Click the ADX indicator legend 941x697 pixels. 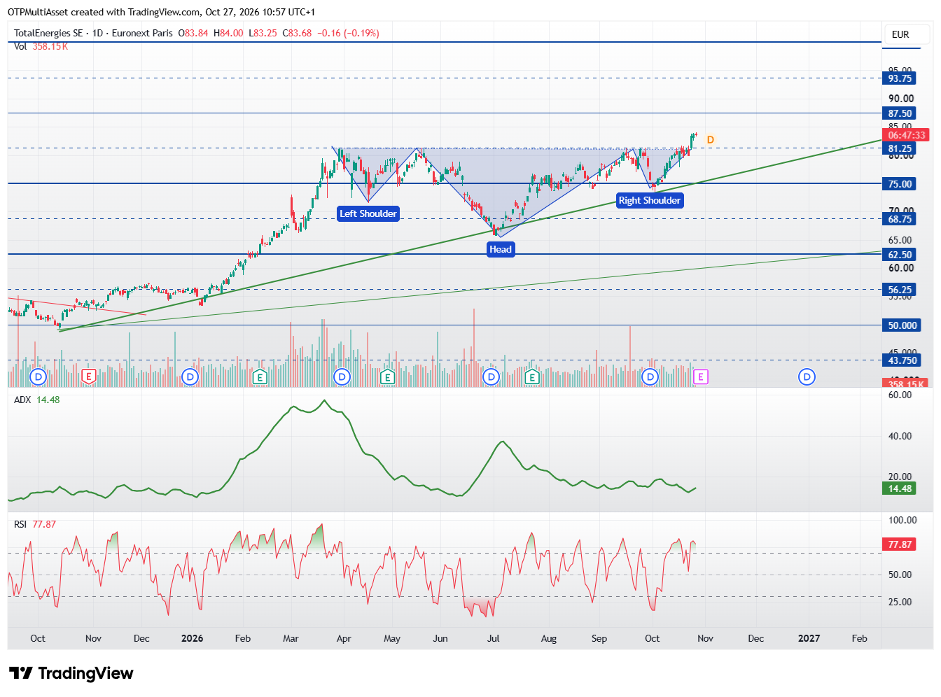(37, 400)
